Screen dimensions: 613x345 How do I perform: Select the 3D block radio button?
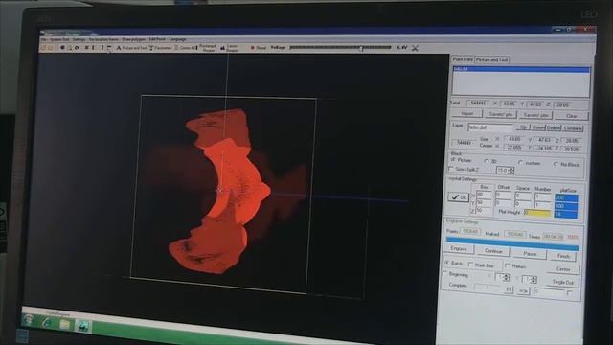(487, 161)
